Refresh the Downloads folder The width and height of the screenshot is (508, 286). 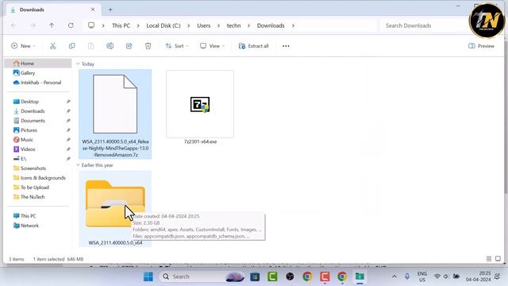(71, 25)
